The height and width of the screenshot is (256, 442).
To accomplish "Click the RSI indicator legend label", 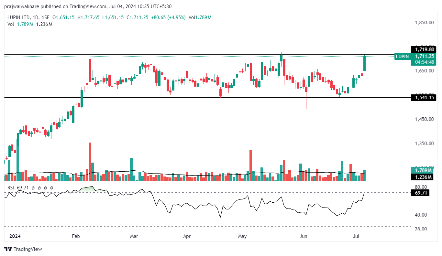I will pyautogui.click(x=11, y=187).
